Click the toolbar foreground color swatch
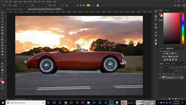 point(1,81)
